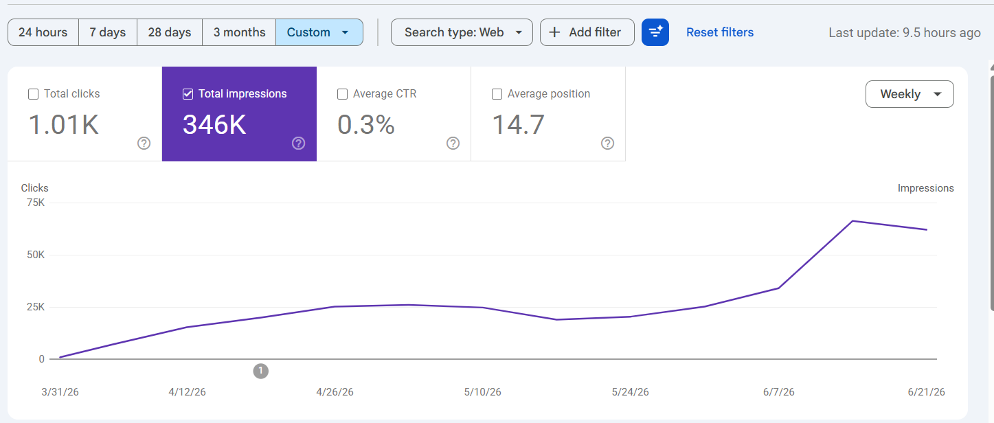Open help for Total clicks metric
The height and width of the screenshot is (423, 994).
point(144,144)
